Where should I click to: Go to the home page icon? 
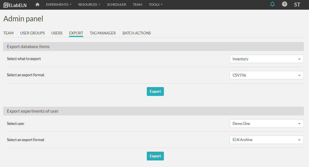point(37,5)
